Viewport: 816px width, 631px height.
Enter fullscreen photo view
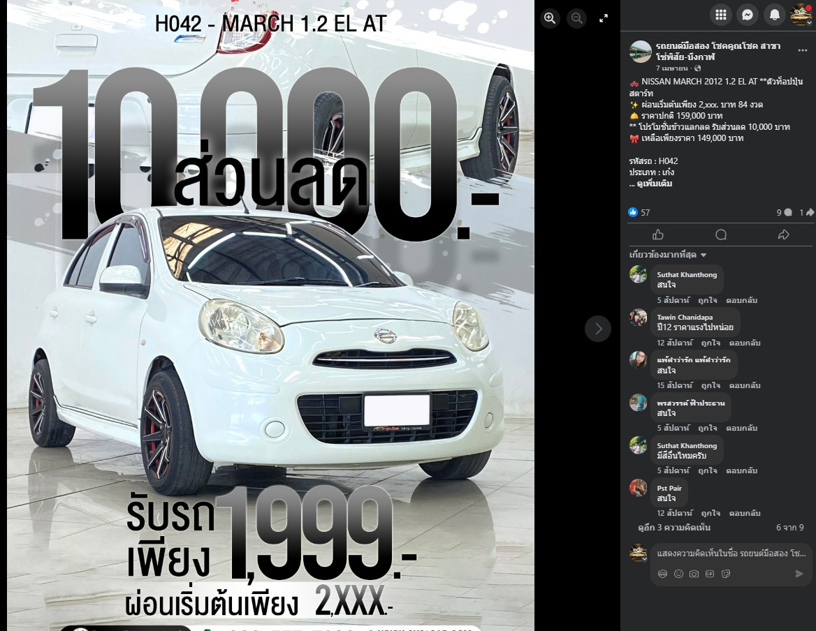[604, 18]
